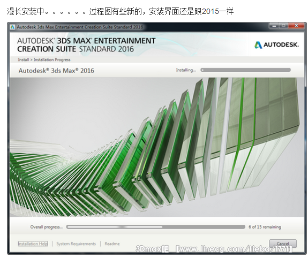
Task: Click the 3ds Max Installing progress bar
Action: 245,70
